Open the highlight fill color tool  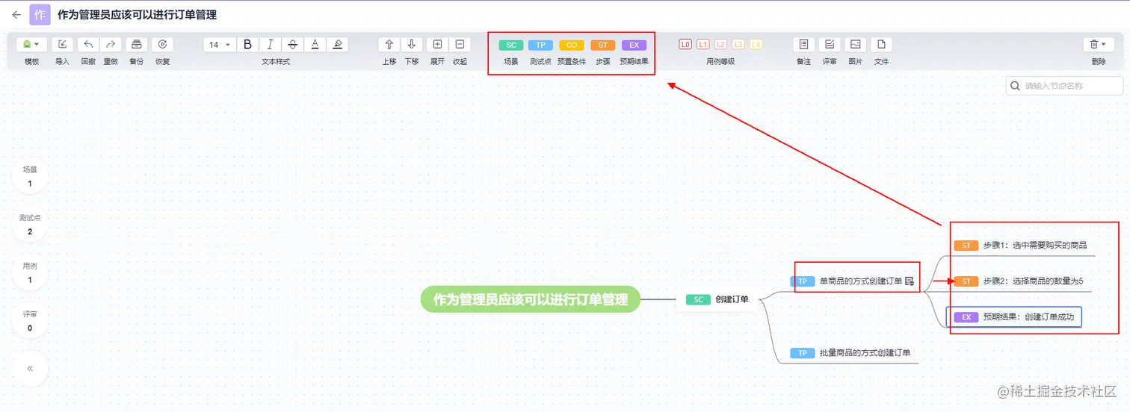(x=338, y=45)
